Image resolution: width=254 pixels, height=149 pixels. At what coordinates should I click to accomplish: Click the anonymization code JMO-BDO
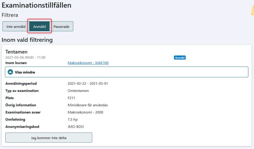coord(76,127)
